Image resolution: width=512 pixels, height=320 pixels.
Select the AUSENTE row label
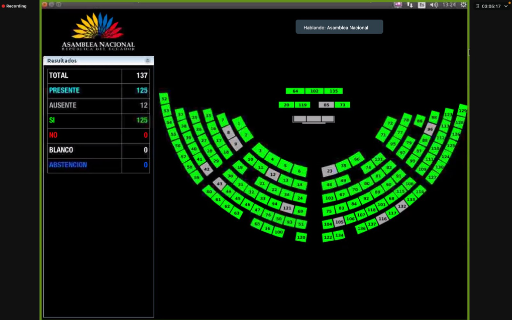(x=63, y=105)
